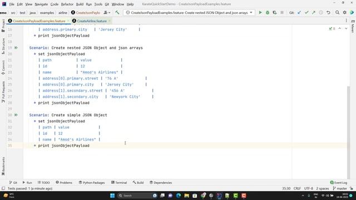The height and width of the screenshot is (200, 356).
Task: Push commits with Git upward arrow
Action: (314, 13)
